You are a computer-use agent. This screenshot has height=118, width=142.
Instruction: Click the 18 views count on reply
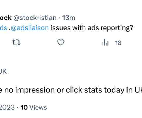tap(118, 43)
